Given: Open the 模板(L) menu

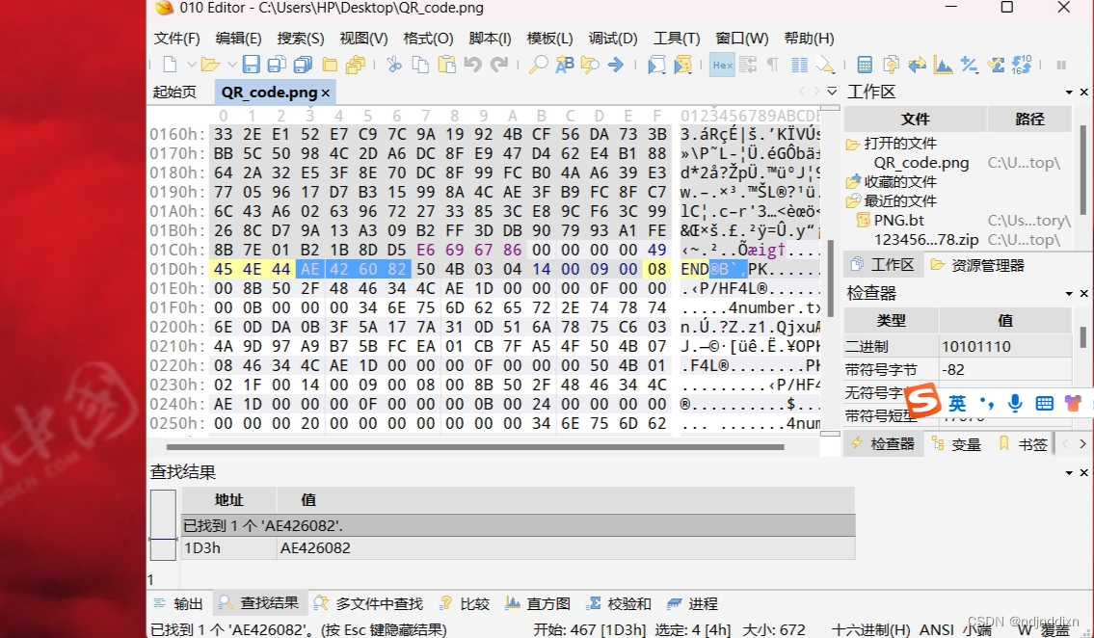Looking at the screenshot, I should click(549, 39).
